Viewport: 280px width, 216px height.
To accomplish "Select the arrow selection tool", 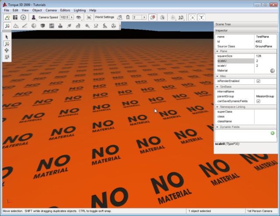I will (x=7, y=37).
